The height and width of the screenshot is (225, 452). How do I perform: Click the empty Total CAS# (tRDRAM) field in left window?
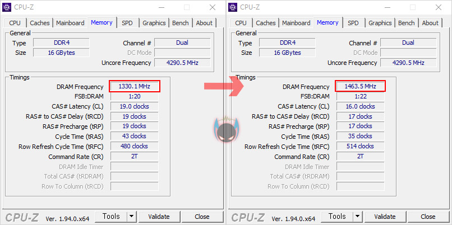pyautogui.click(x=135, y=176)
